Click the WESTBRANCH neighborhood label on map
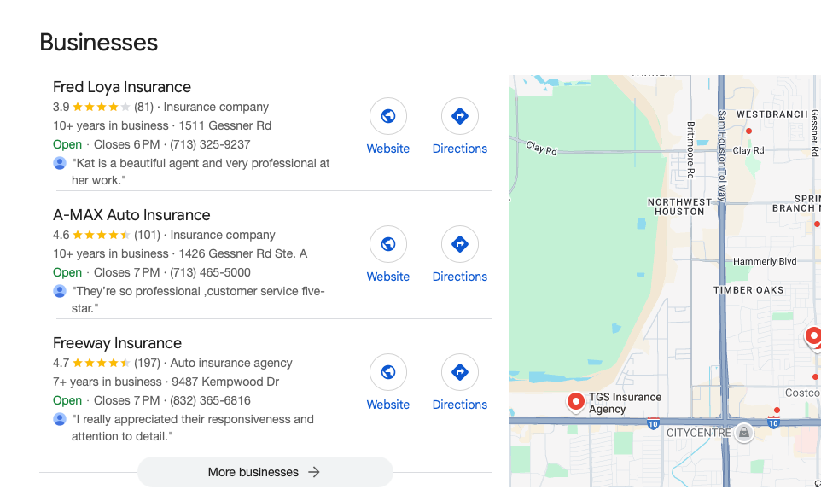 (x=772, y=114)
